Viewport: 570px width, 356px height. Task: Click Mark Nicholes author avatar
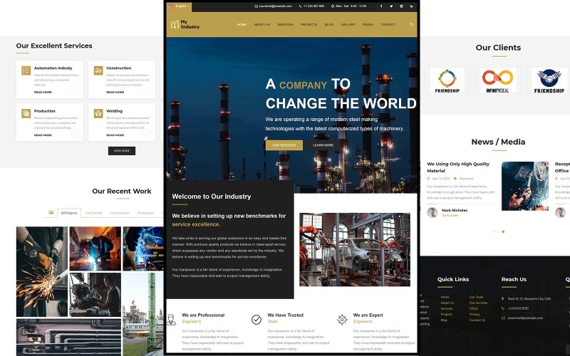click(x=432, y=212)
